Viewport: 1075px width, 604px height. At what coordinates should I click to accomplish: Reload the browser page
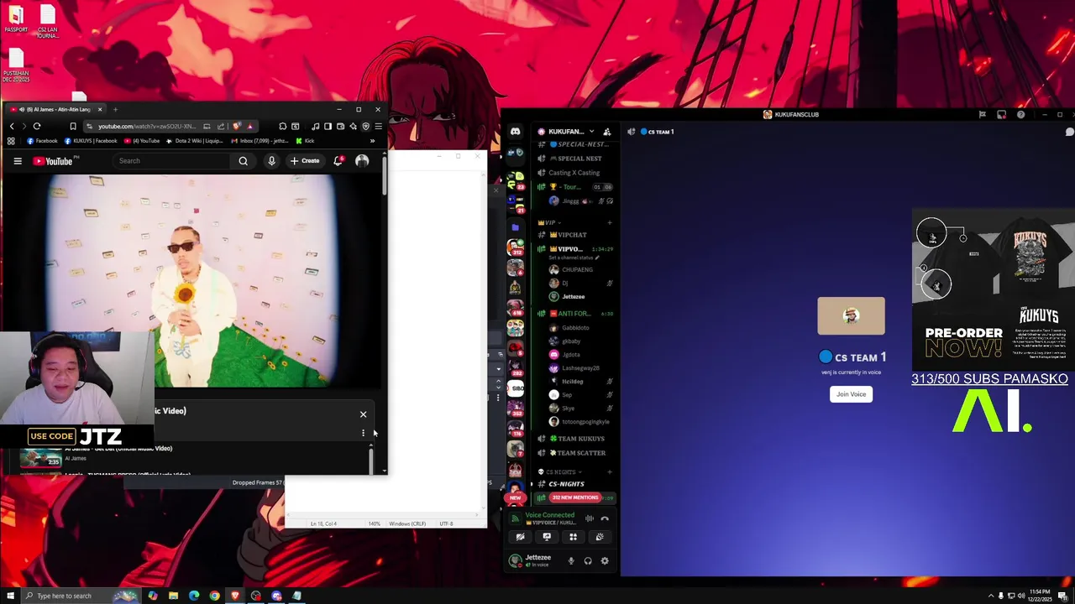tap(37, 126)
